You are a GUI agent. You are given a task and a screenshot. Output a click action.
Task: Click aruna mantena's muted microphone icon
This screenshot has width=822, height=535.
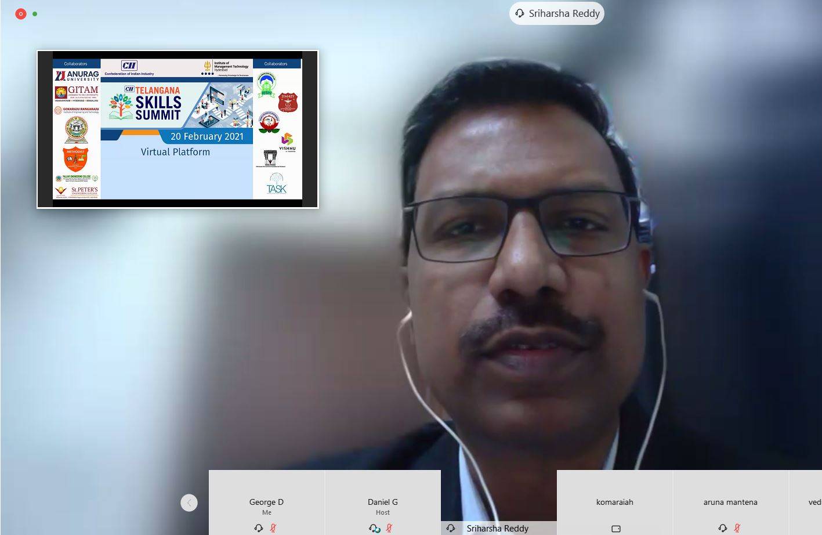737,528
